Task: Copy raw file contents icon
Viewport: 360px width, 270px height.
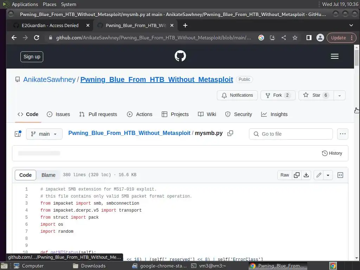Action: pos(297,175)
